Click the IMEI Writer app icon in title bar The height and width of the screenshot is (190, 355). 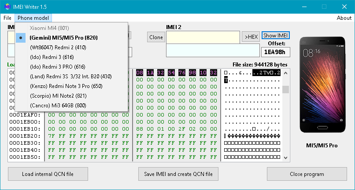(x=7, y=7)
